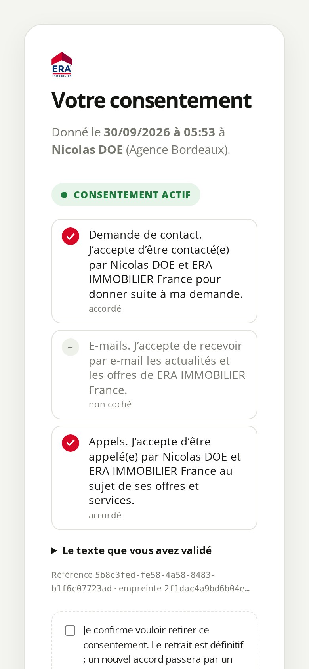This screenshot has height=669, width=309.
Task: Click the truncated empreinte hash
Action: pyautogui.click(x=207, y=589)
